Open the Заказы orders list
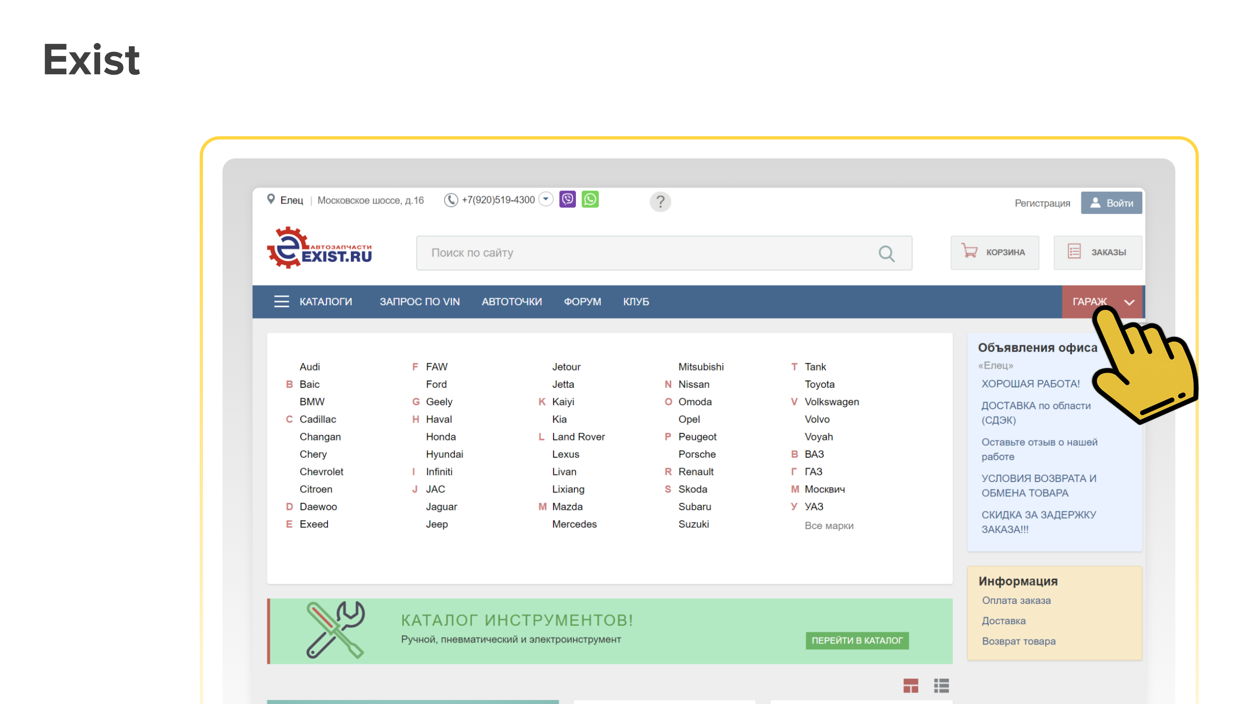Viewport: 1253px width, 704px height. click(1097, 252)
